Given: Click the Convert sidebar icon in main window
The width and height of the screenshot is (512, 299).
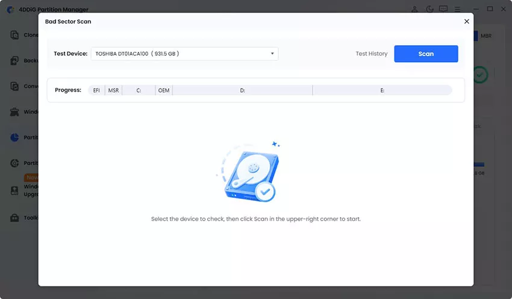Looking at the screenshot, I should tap(14, 86).
